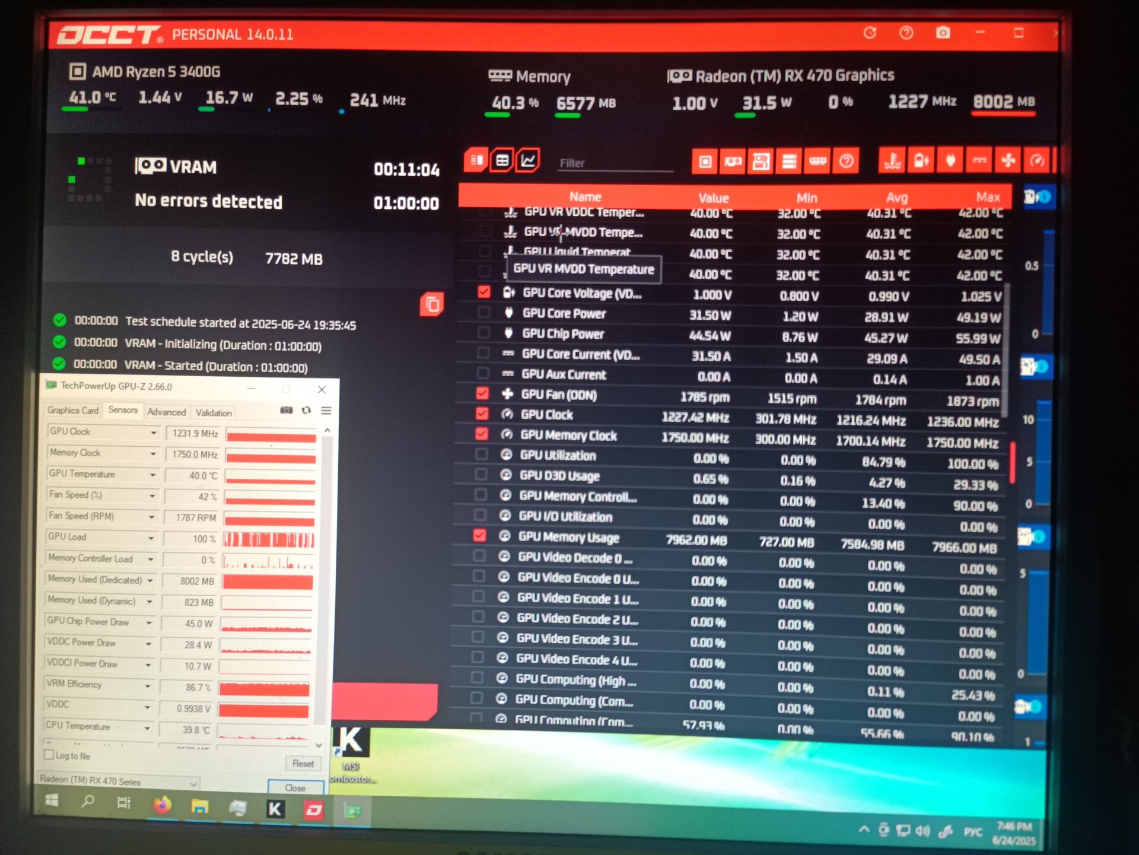Open the Advanced tab in GPU-Z
1139x855 pixels.
(x=167, y=412)
